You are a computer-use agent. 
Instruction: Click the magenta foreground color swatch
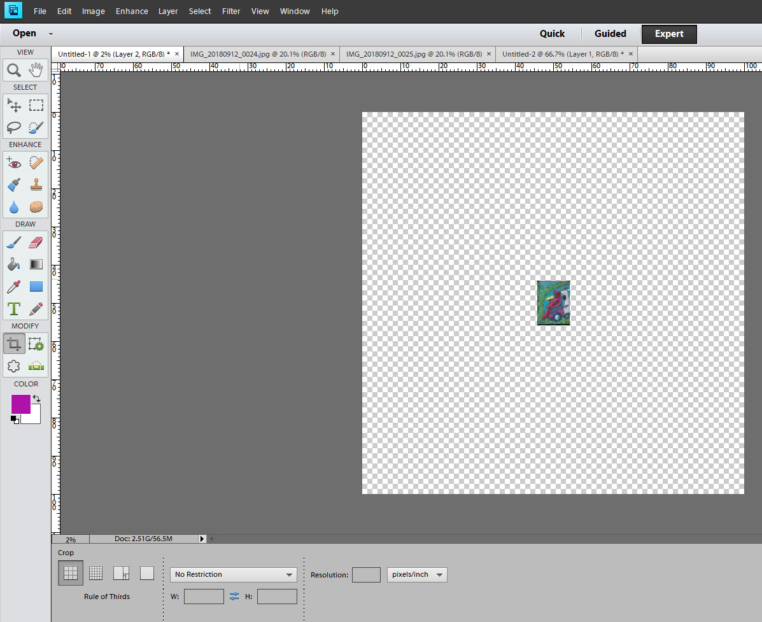tap(20, 404)
